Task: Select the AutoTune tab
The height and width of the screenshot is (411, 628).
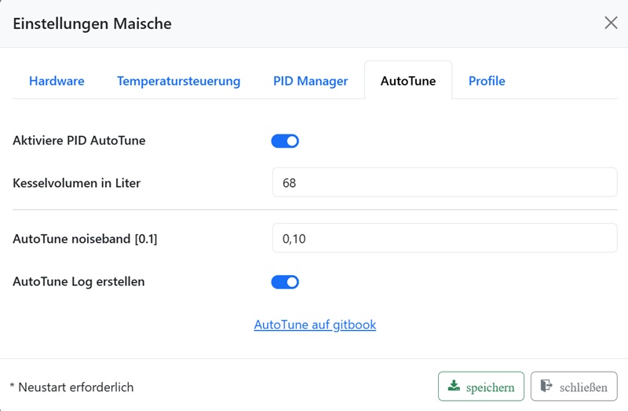Action: click(x=408, y=81)
